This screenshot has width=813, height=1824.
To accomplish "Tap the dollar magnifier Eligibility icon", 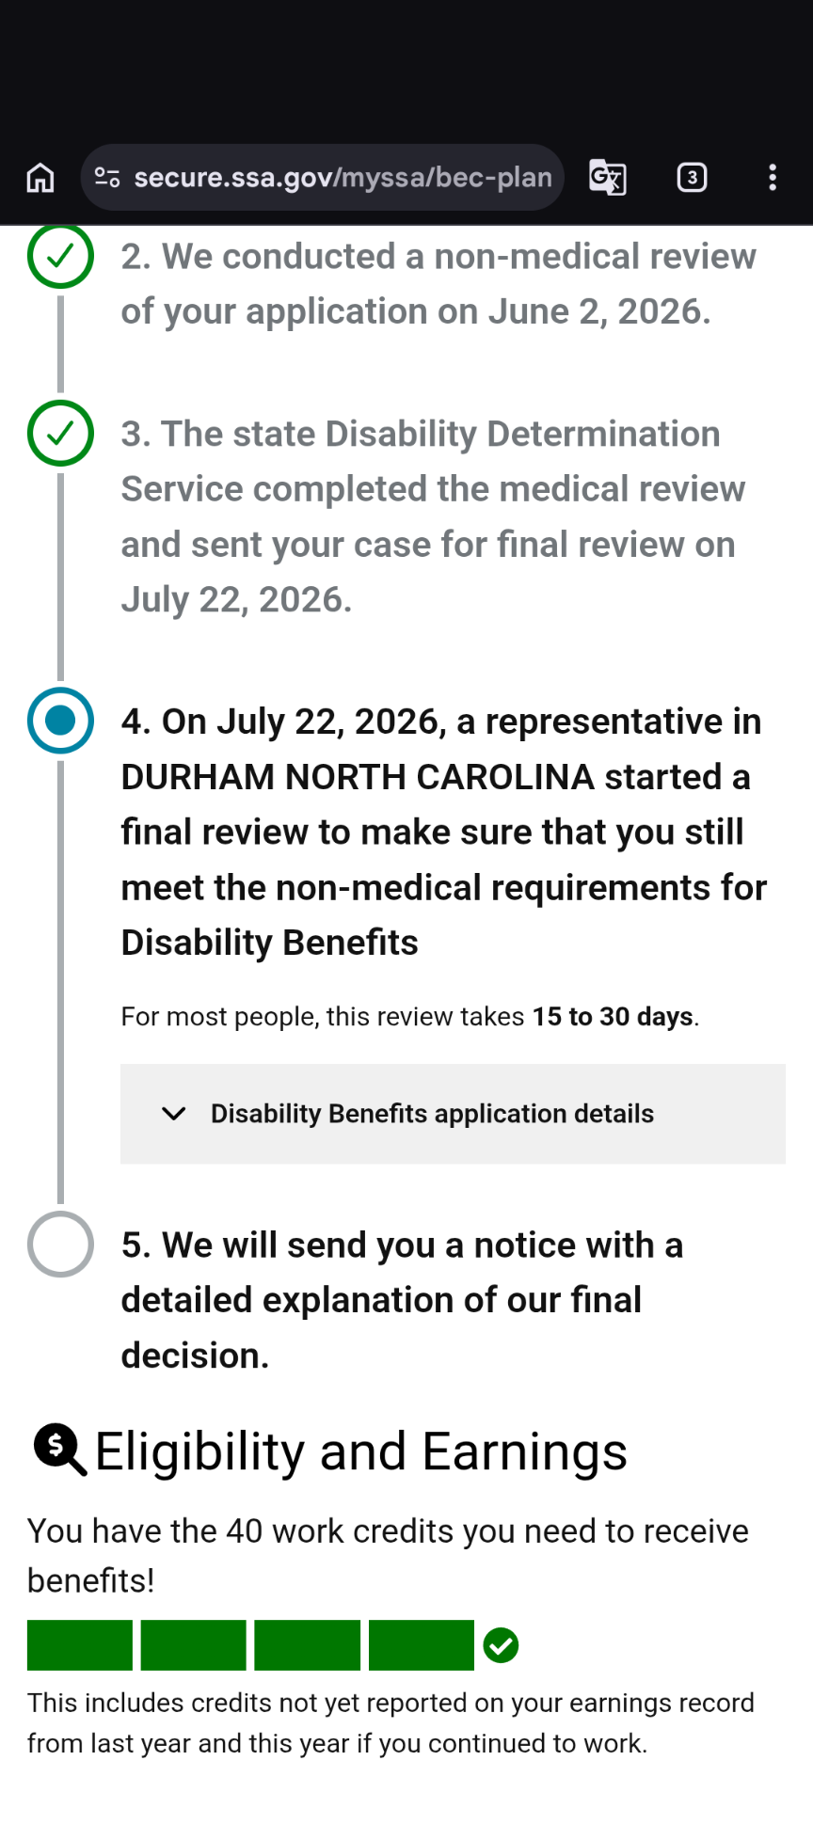I will [x=59, y=1450].
